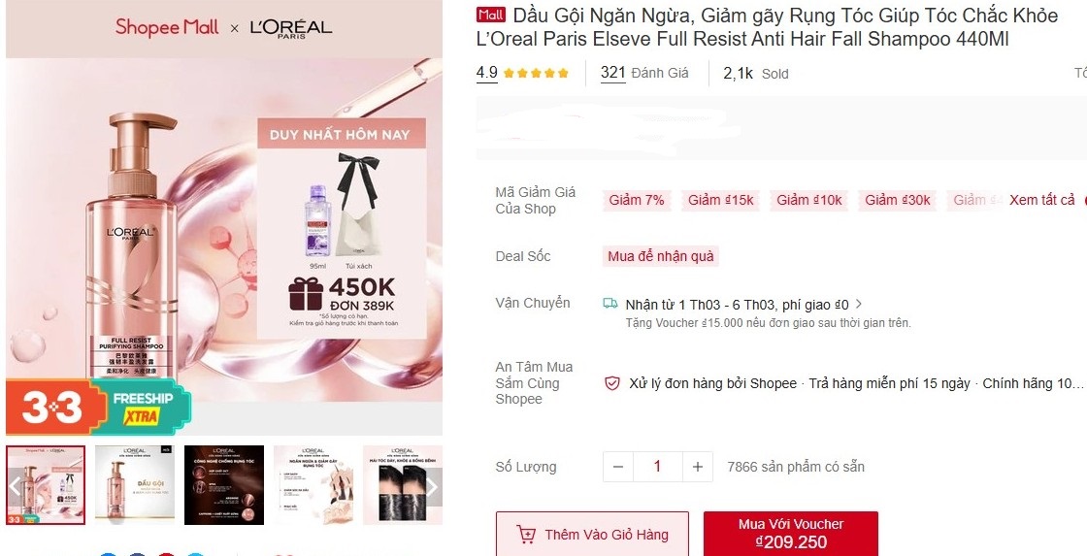Expand all vouchers via Xem tất cả
This screenshot has width=1087, height=556.
click(x=1042, y=200)
